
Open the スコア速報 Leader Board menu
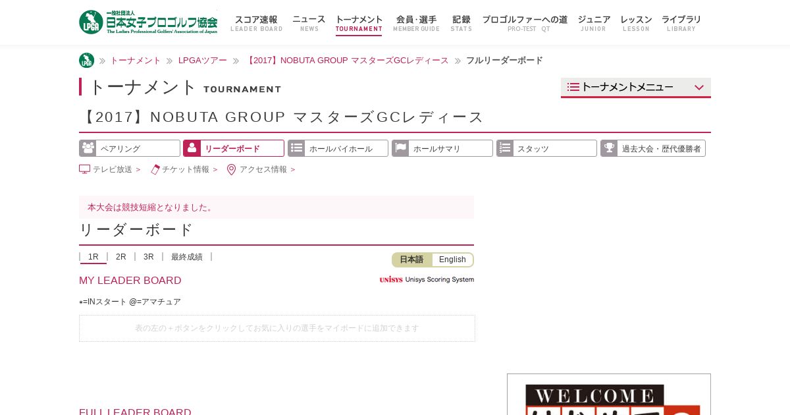256,23
